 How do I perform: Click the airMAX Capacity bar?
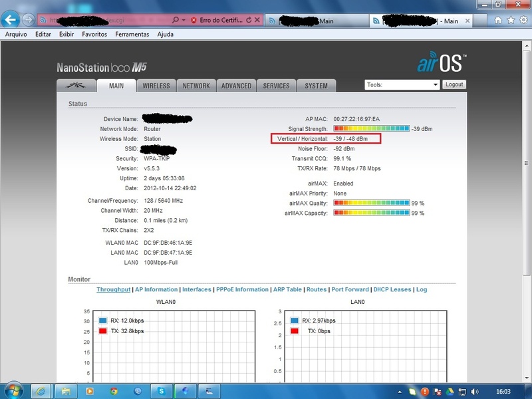372,213
